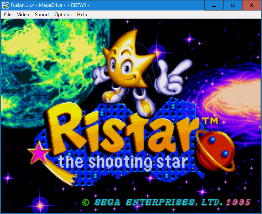Click the SEGA ENTERPRISES copyright text

167,202
